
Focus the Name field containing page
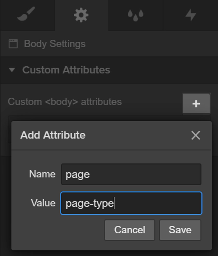click(x=131, y=174)
